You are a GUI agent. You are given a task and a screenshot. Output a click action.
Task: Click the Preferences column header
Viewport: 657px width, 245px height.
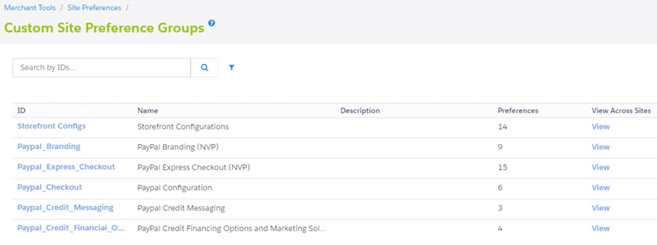click(x=518, y=111)
